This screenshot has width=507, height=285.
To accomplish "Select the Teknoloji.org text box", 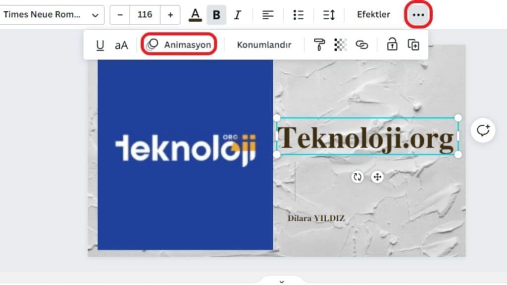I will [x=367, y=137].
